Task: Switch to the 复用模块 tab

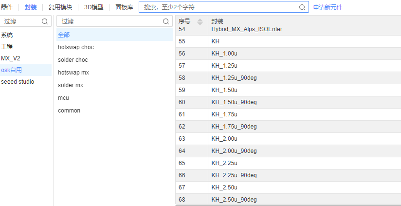Action: pos(60,7)
